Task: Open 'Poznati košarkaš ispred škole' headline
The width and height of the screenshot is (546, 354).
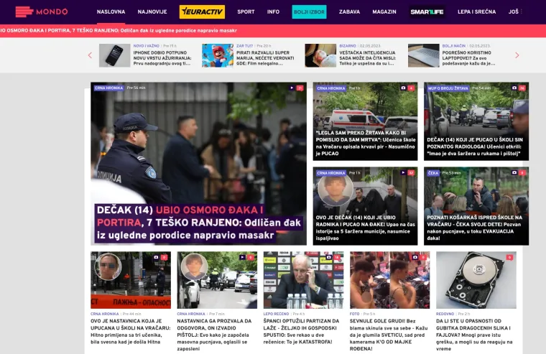Action: pos(474,228)
